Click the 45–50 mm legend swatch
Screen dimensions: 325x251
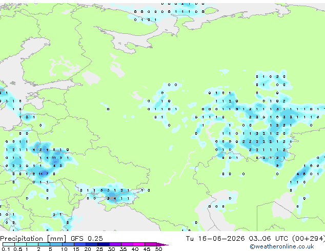151,244
